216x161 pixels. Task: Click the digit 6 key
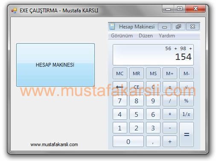(x=153, y=114)
